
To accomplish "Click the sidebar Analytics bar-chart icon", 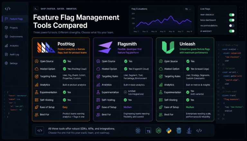I will [x=6, y=46].
